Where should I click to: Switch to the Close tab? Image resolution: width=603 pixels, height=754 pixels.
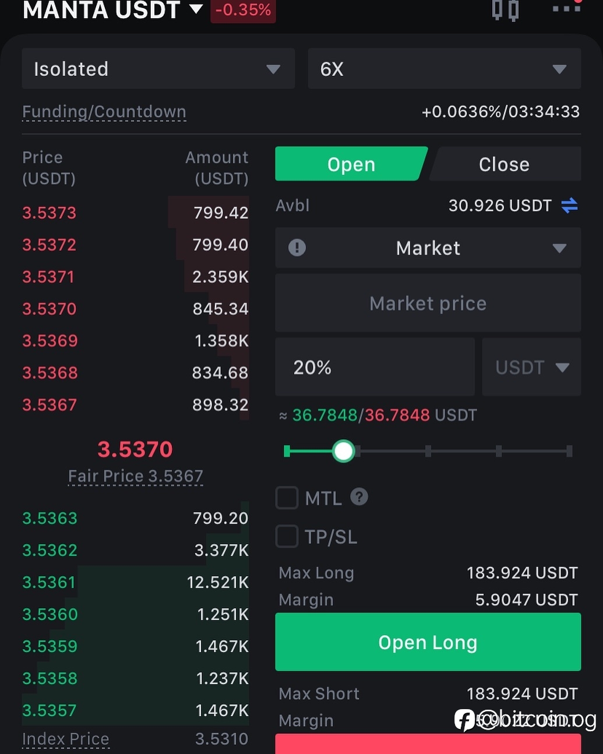click(505, 164)
